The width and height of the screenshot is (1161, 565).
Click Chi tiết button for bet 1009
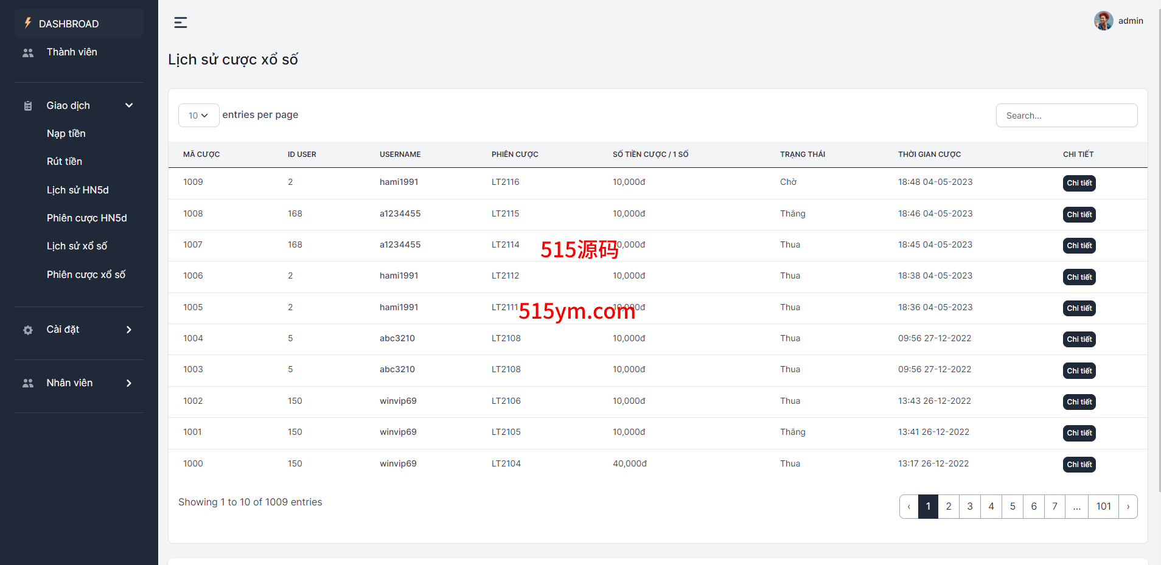(x=1079, y=183)
